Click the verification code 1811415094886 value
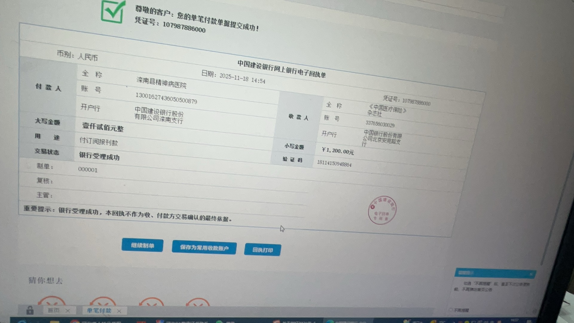 (334, 163)
